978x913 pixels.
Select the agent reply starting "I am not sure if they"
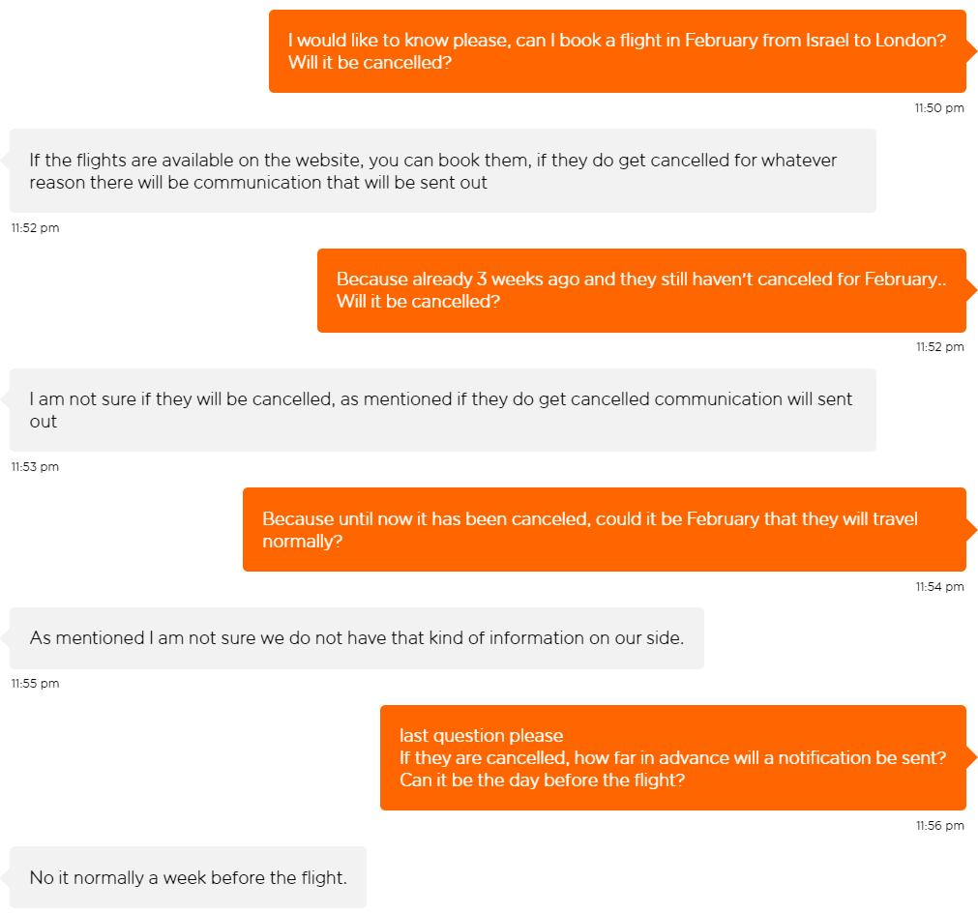(x=442, y=409)
